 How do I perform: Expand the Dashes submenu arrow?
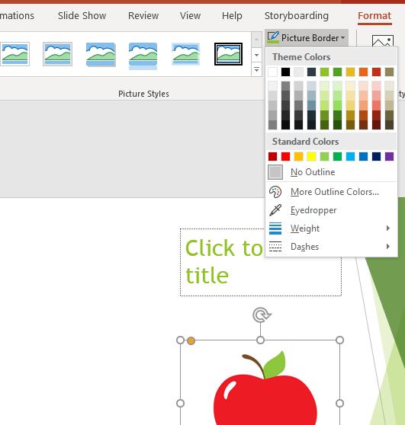pos(388,246)
